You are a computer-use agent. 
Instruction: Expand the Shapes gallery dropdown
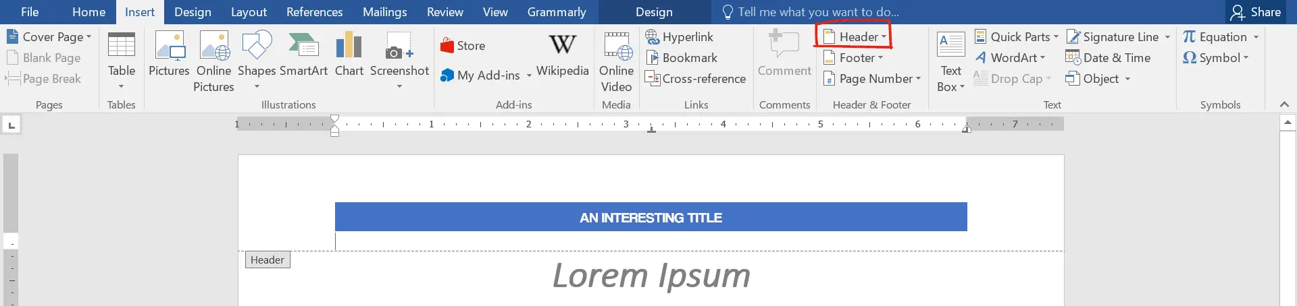coord(257,86)
